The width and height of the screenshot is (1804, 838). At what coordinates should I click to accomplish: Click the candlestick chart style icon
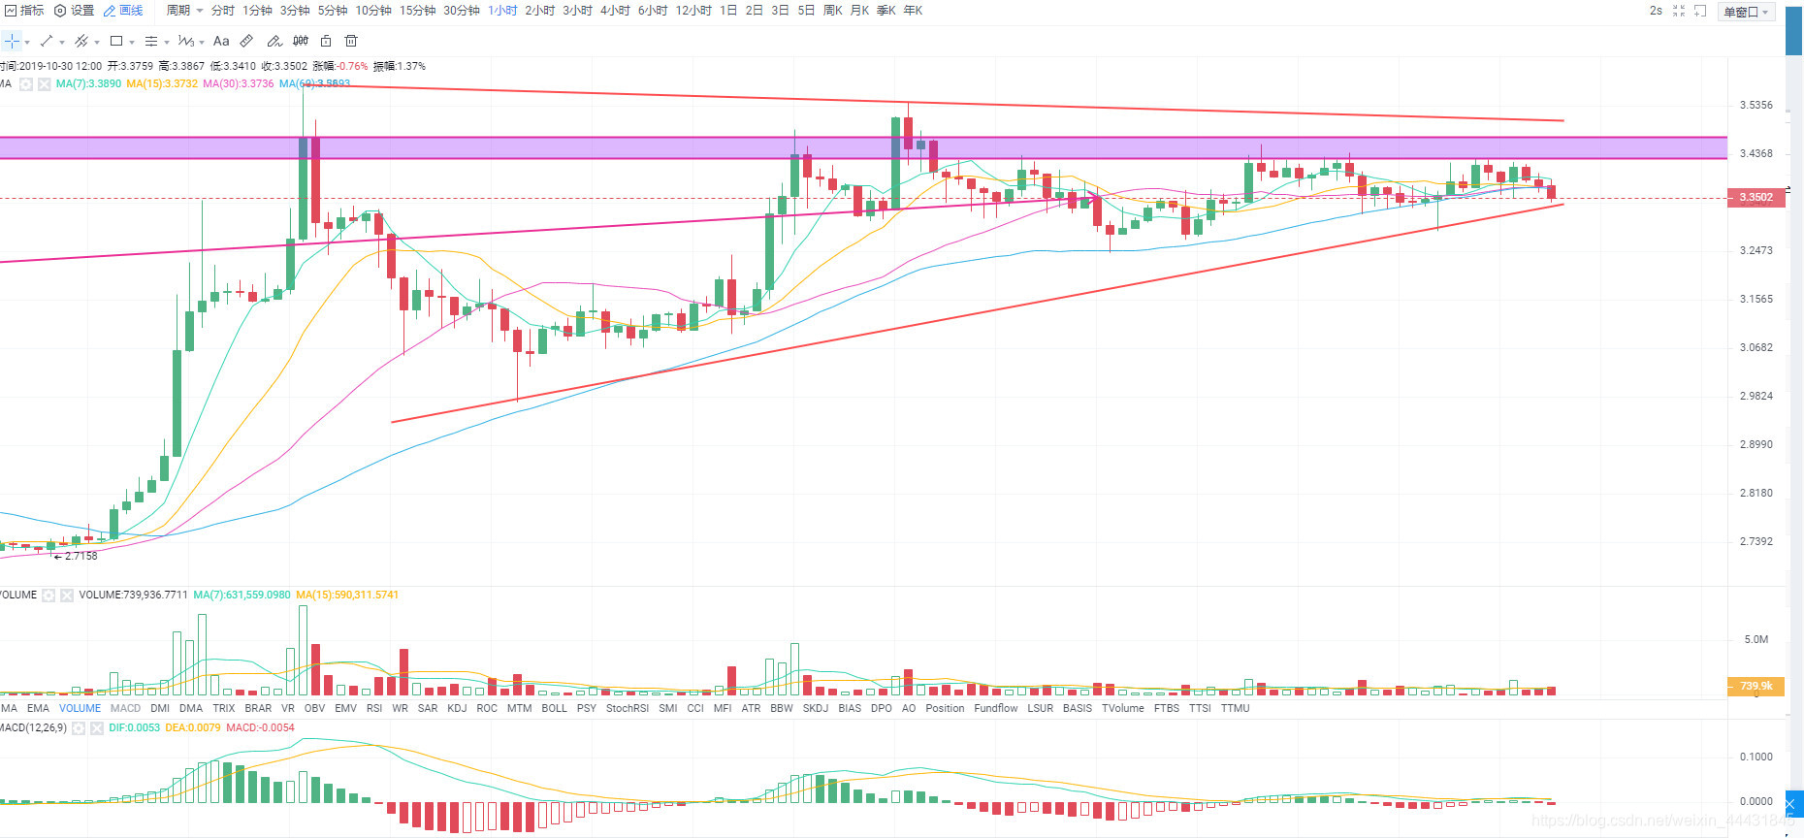point(301,41)
